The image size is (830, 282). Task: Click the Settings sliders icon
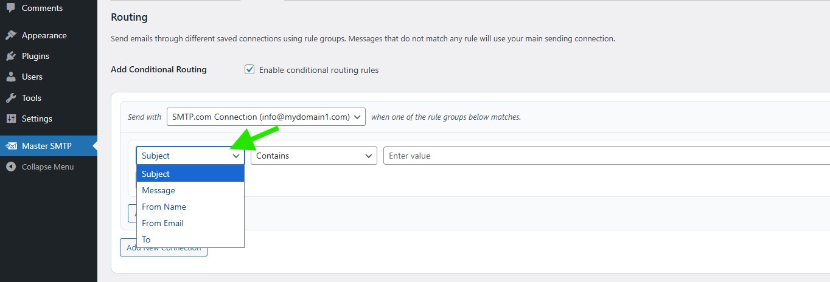(10, 119)
